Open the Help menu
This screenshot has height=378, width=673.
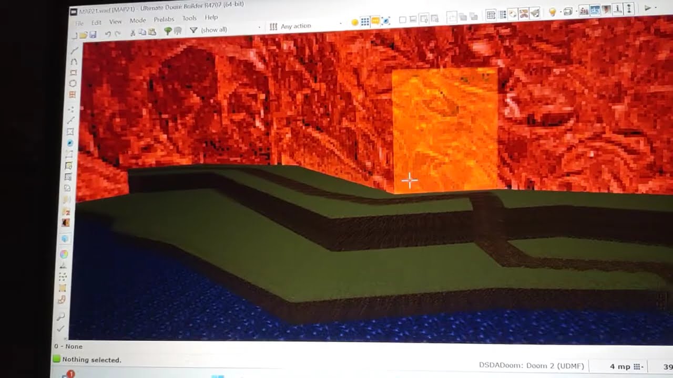pyautogui.click(x=211, y=17)
